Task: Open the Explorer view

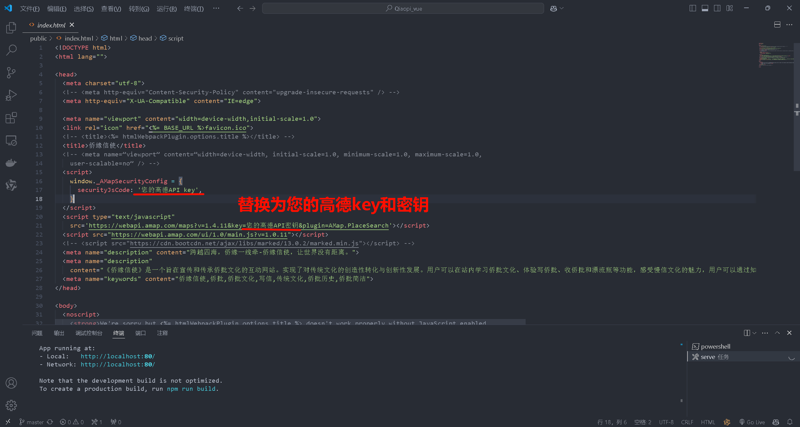Action: [x=11, y=27]
